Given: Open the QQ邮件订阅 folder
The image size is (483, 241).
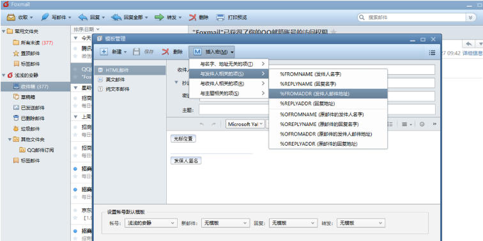Looking at the screenshot, I should pos(36,150).
